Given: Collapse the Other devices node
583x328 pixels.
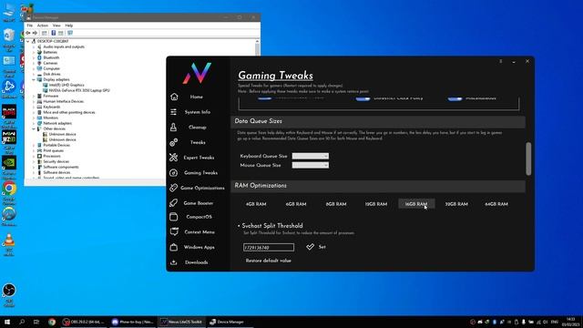Looking at the screenshot, I should click(x=34, y=128).
